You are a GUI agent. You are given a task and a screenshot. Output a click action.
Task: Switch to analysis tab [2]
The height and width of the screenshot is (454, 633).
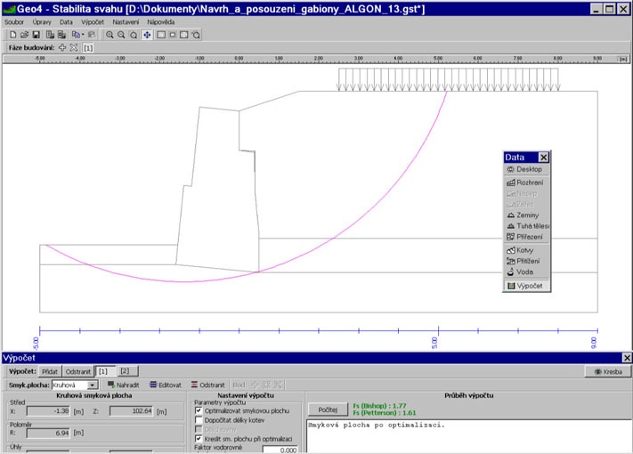[126, 371]
